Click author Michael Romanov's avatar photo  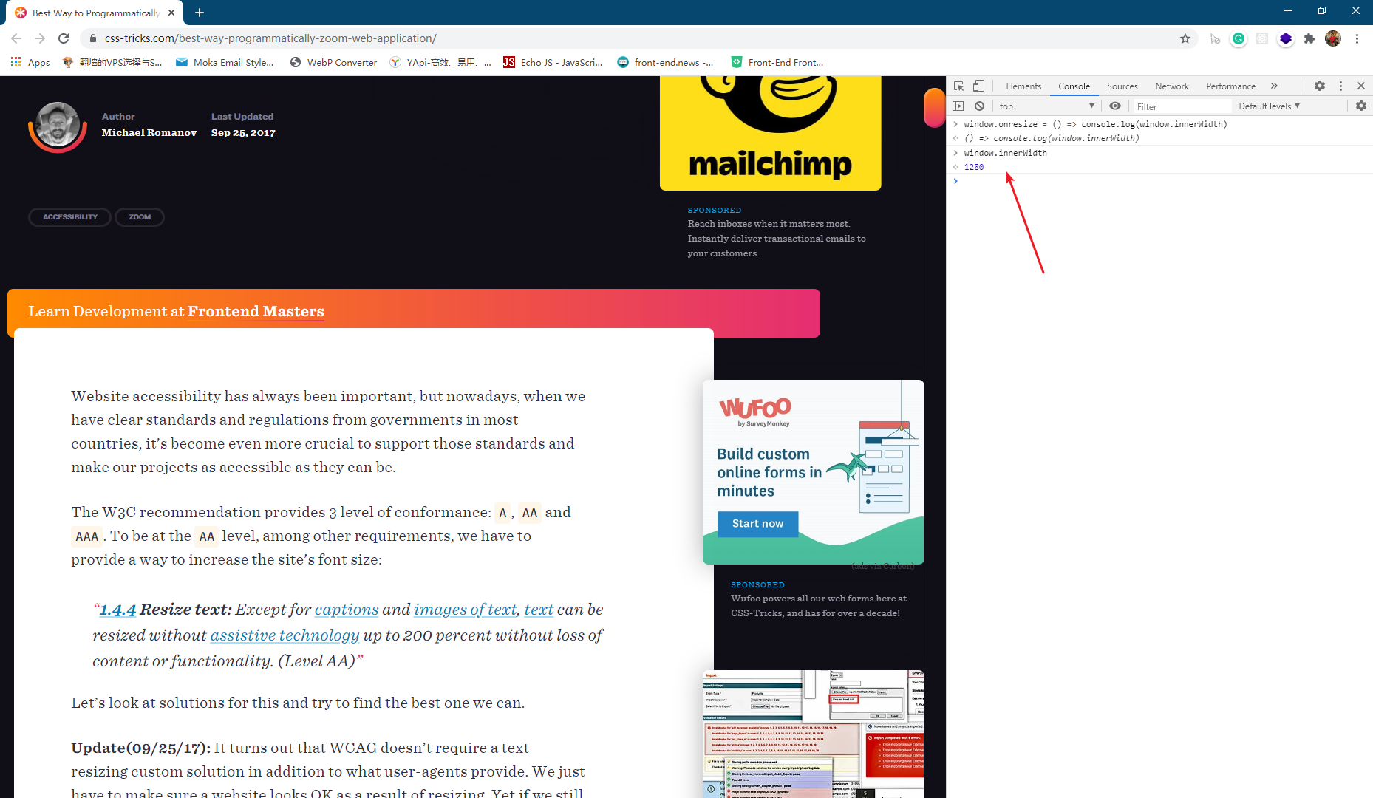(57, 125)
